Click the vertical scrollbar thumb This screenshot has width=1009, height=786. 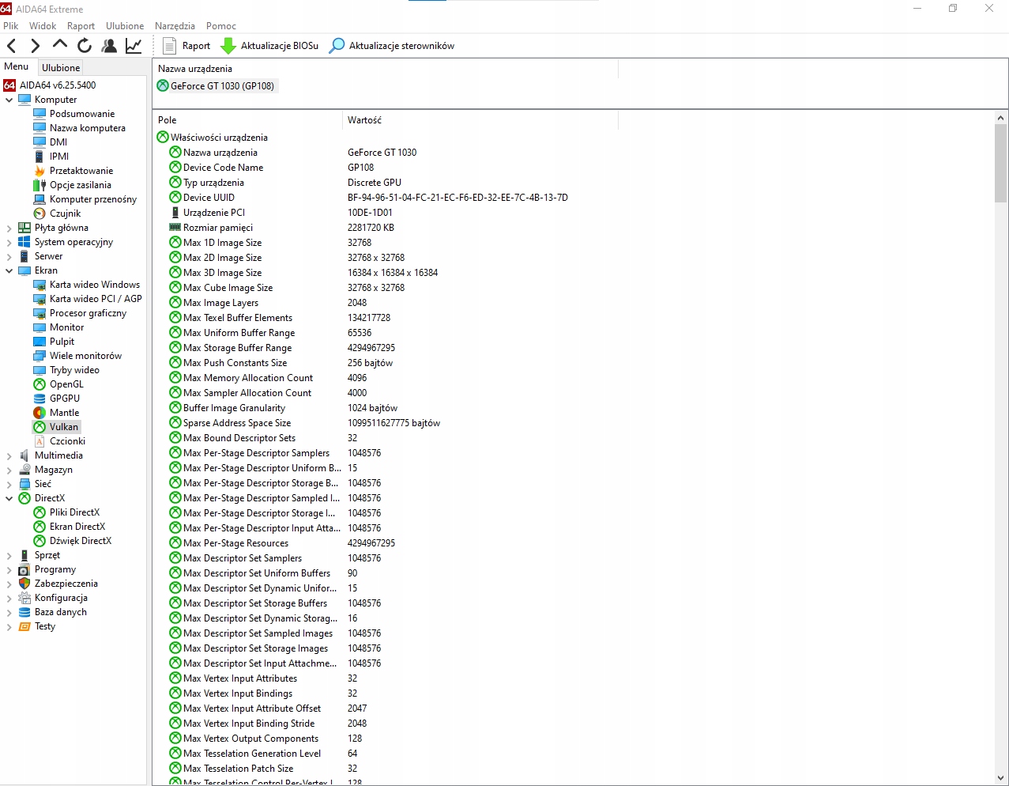point(1000,164)
